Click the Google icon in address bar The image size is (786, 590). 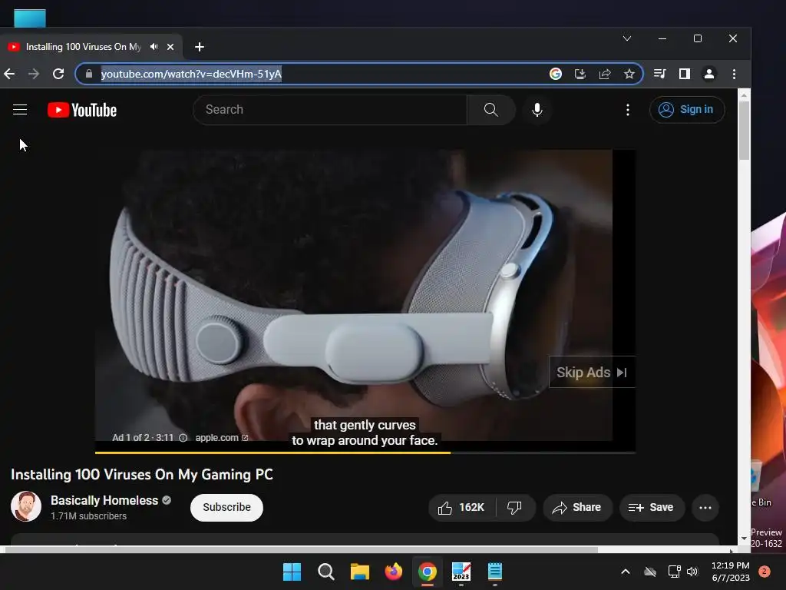click(556, 74)
